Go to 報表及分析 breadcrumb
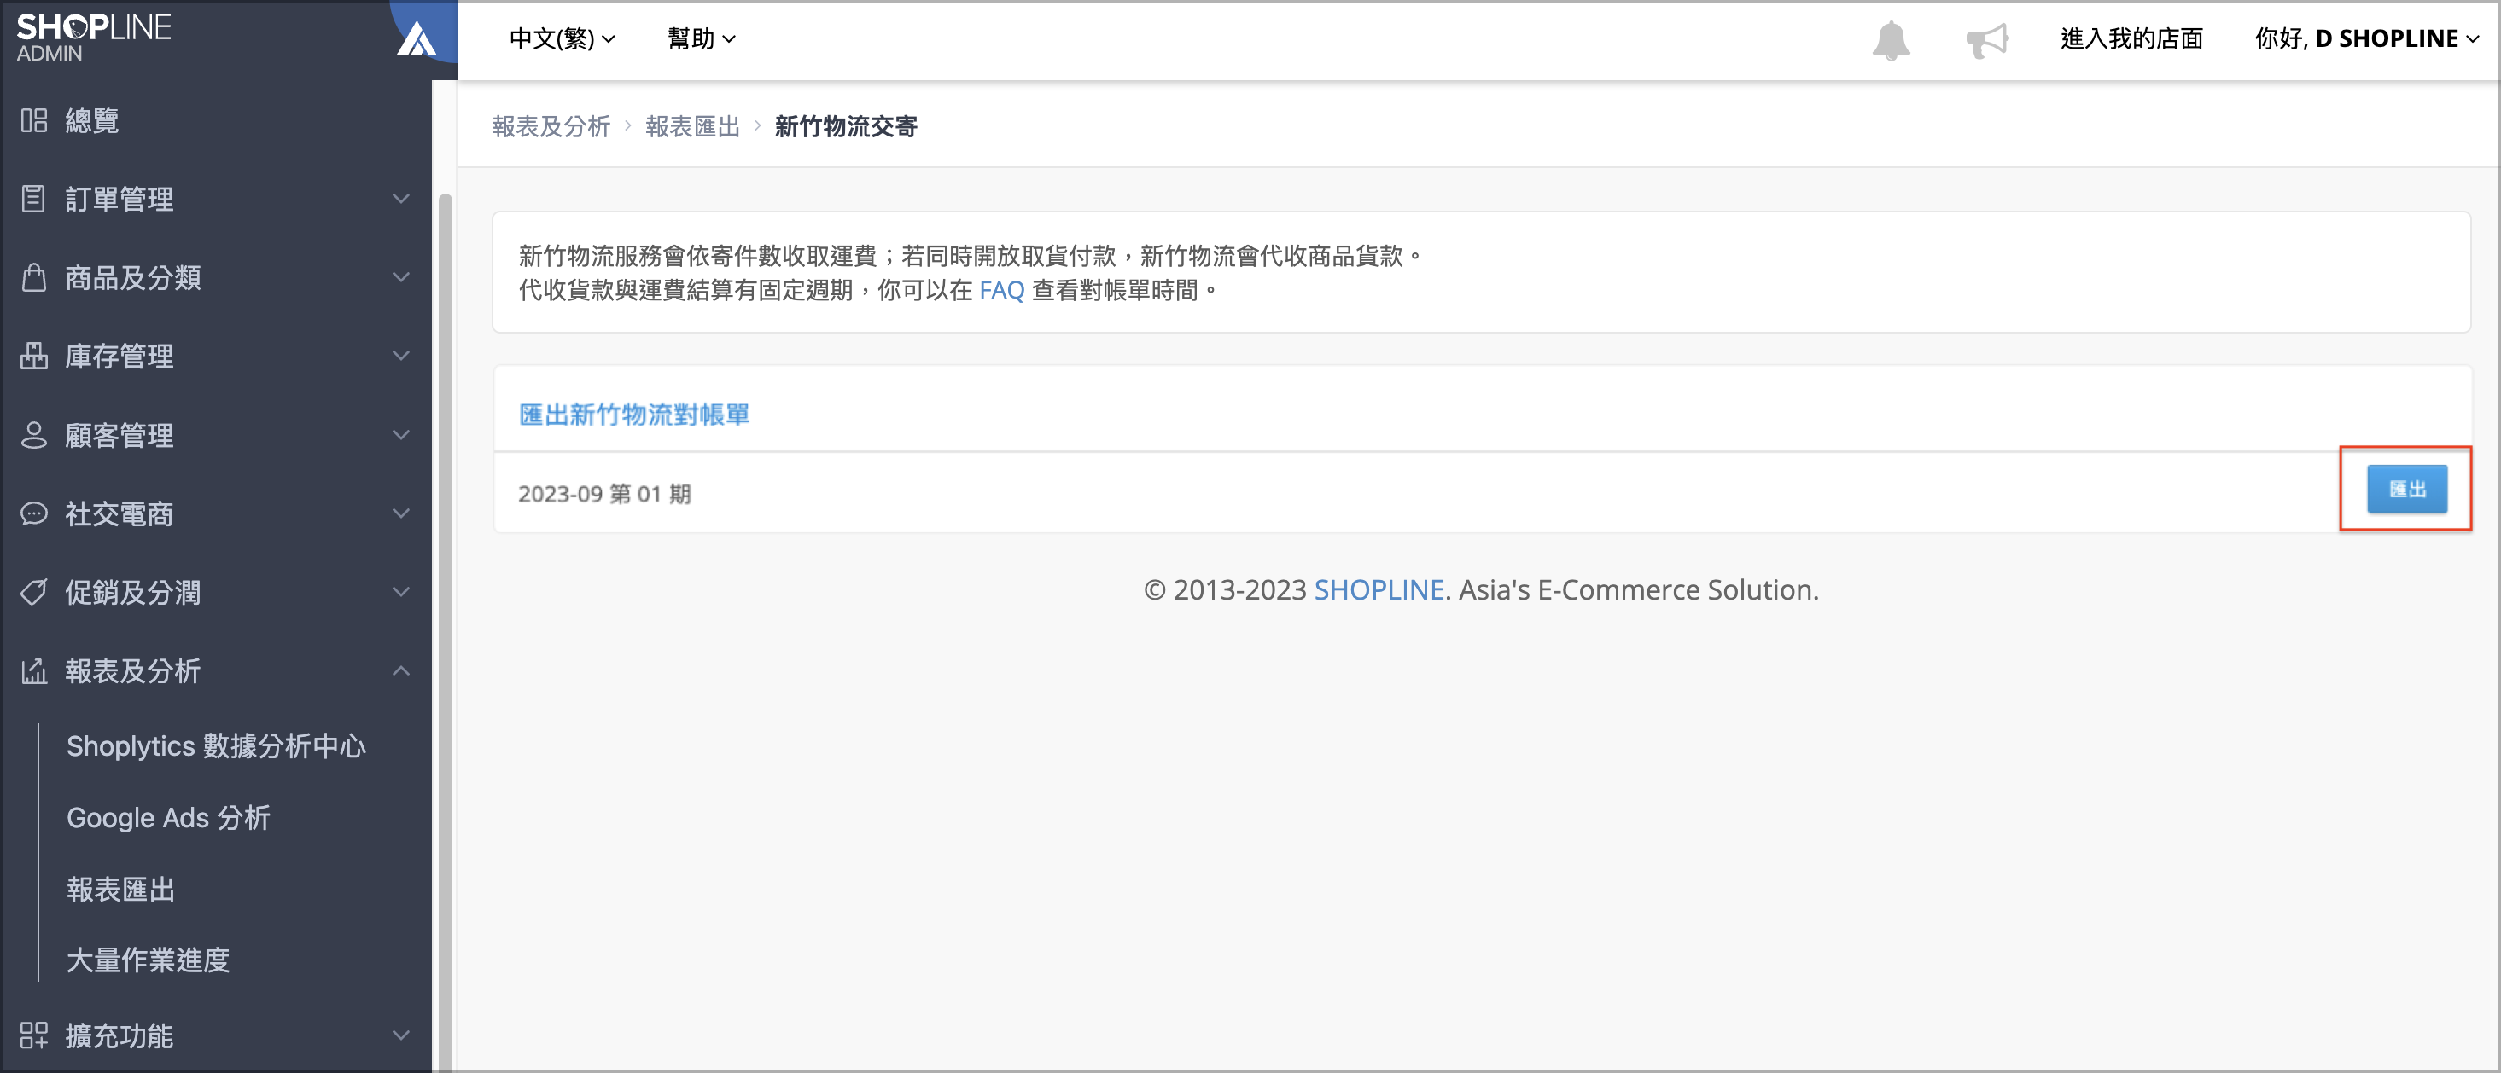 pos(551,126)
